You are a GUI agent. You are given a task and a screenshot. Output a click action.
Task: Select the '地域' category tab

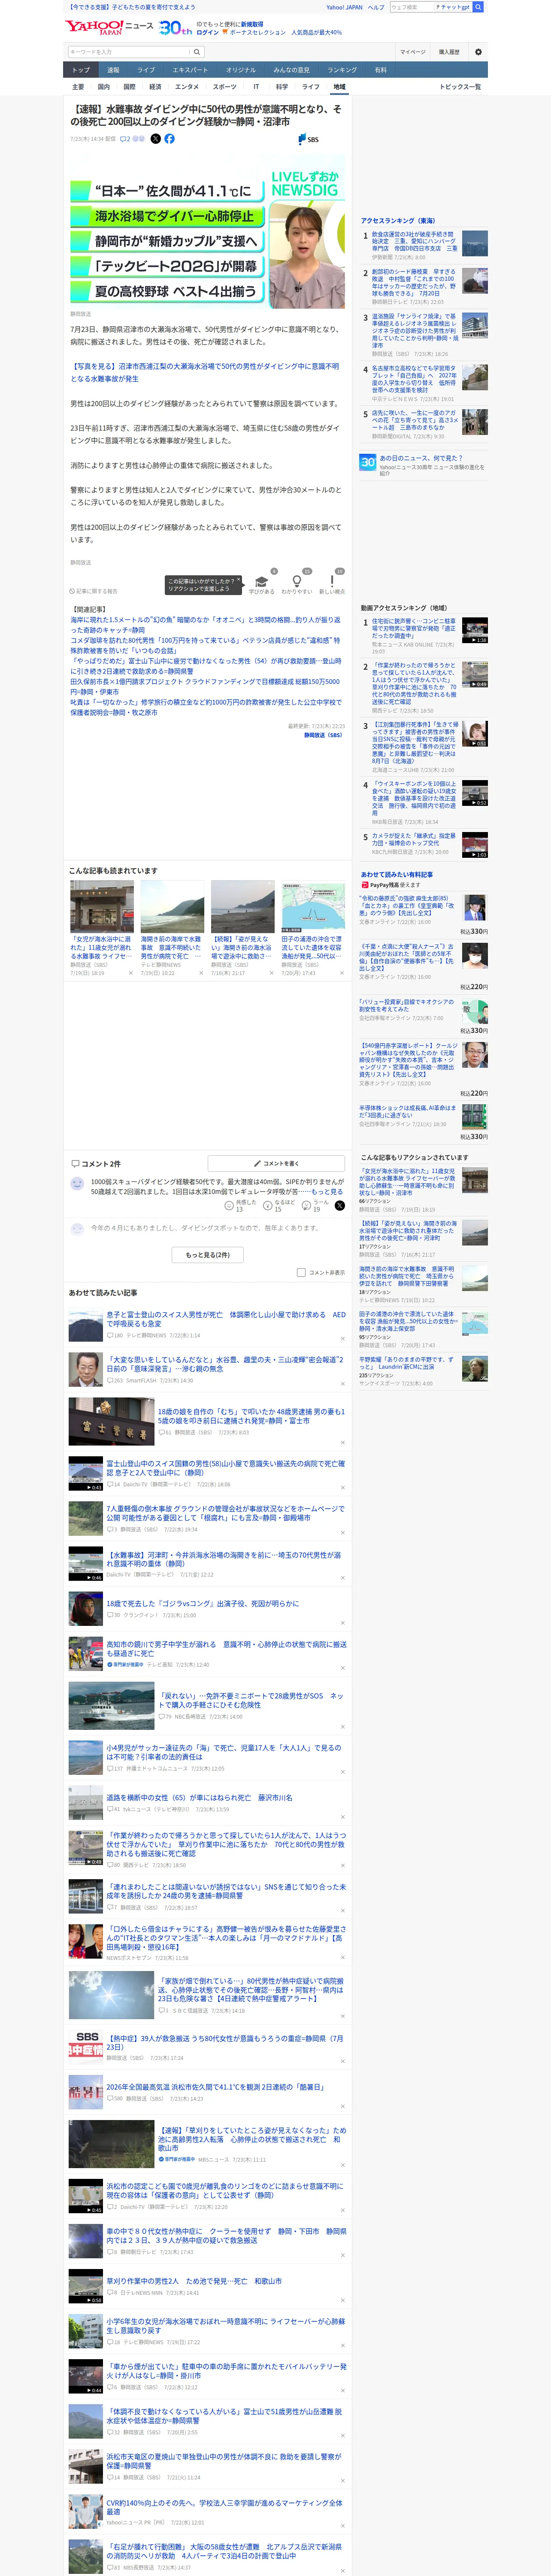339,87
